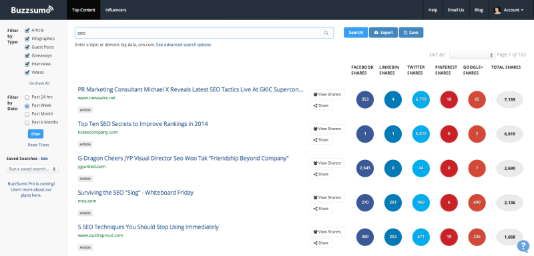
Task: Click Pinterest shares circle showing 18
Action: tap(449, 99)
